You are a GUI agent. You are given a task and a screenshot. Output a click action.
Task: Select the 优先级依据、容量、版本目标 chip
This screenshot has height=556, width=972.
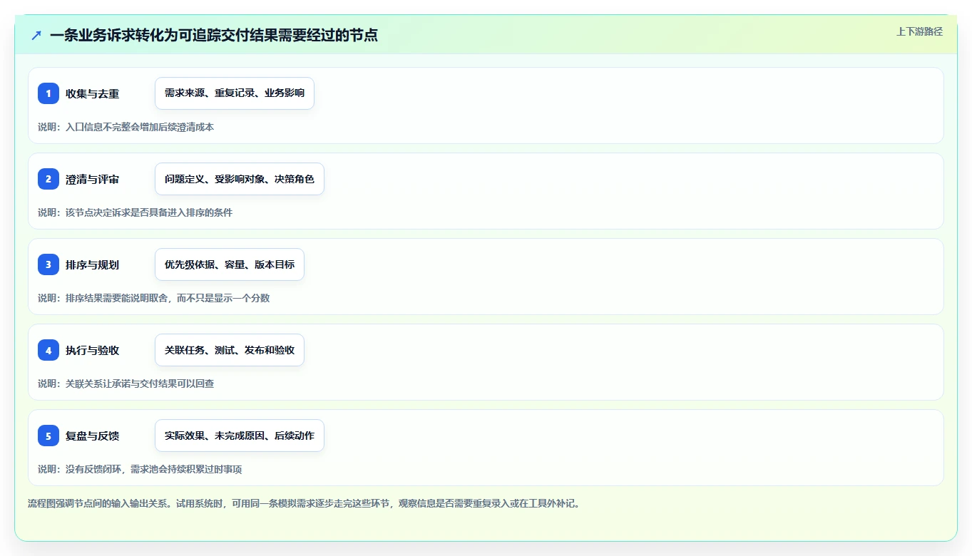click(x=230, y=264)
